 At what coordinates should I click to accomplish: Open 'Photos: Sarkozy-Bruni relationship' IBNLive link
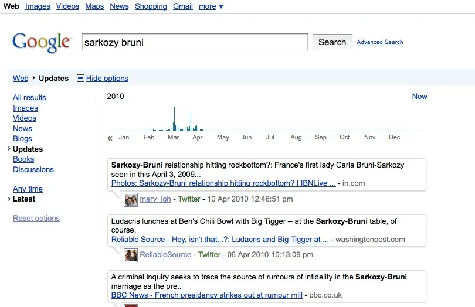(223, 183)
